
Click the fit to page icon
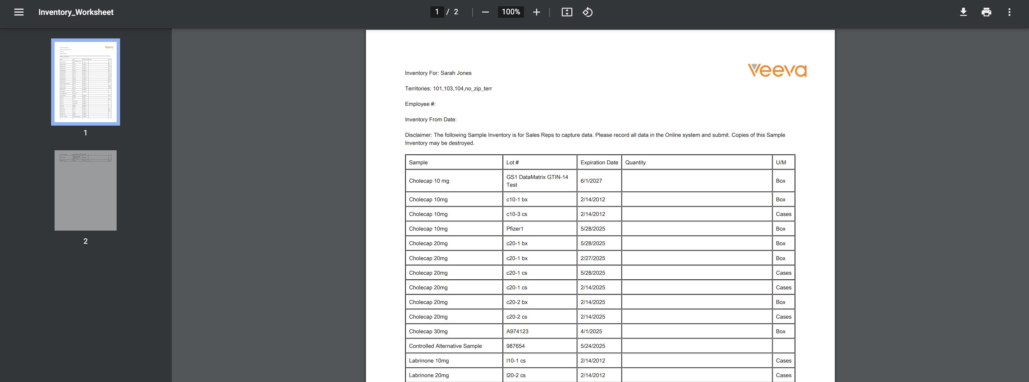tap(567, 12)
